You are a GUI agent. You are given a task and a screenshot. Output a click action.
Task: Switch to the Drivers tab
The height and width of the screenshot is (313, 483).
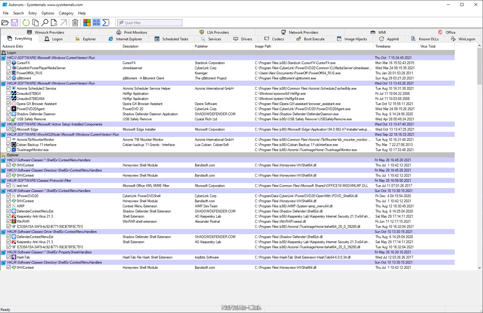(x=243, y=39)
